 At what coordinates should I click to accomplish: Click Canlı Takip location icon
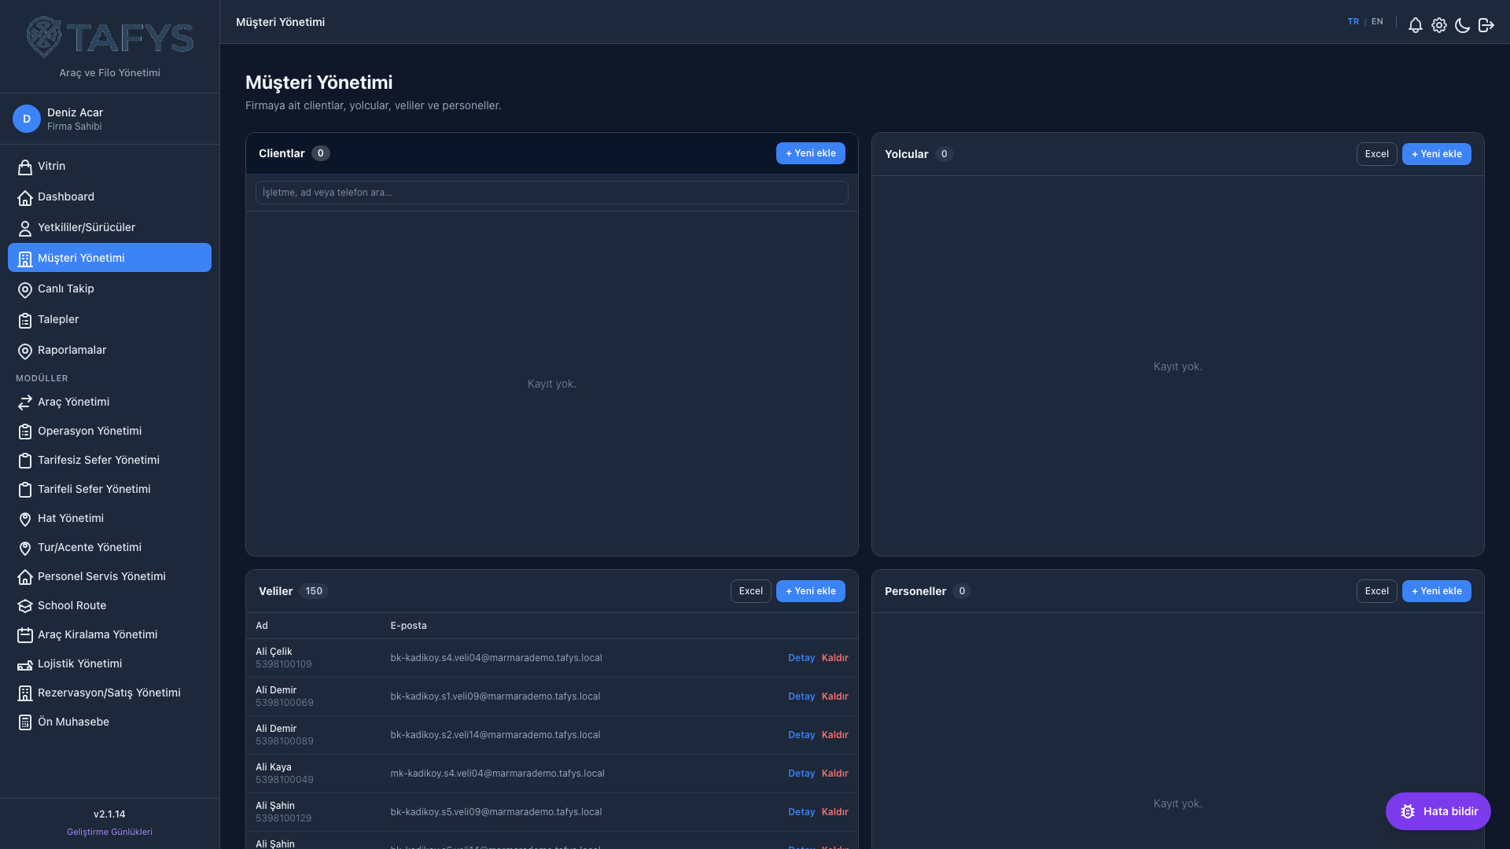pos(25,289)
